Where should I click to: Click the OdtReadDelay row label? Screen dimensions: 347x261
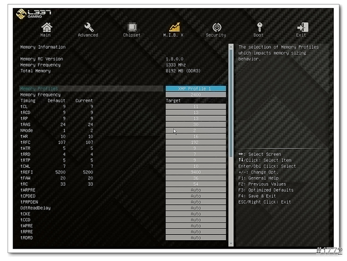(x=35, y=208)
